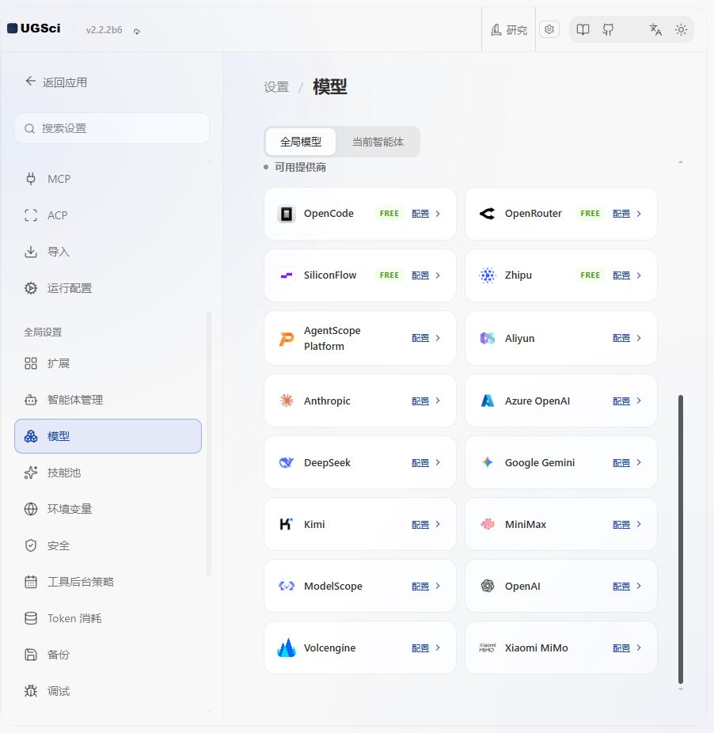714x733 pixels.
Task: Expand AgentScope Platform card chevron
Action: pos(438,338)
